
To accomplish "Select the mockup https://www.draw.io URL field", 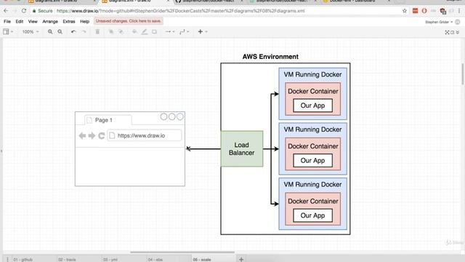I will tap(145, 135).
